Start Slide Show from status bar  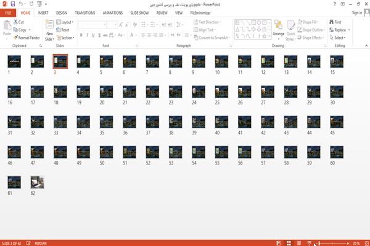(309, 243)
